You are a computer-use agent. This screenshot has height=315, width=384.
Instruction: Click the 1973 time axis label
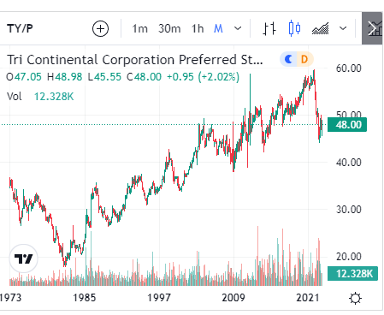click(x=10, y=298)
